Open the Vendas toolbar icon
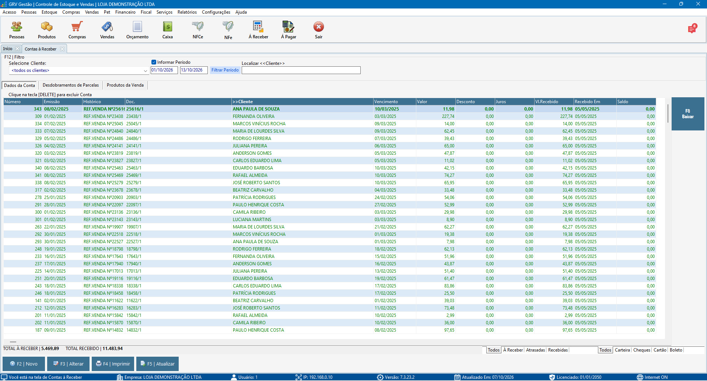The width and height of the screenshot is (707, 381). point(107,30)
